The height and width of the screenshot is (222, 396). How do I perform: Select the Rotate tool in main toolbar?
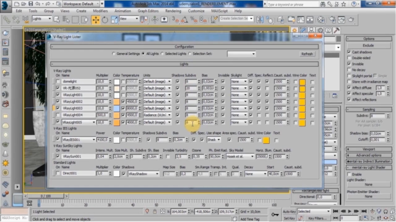coord(105,20)
